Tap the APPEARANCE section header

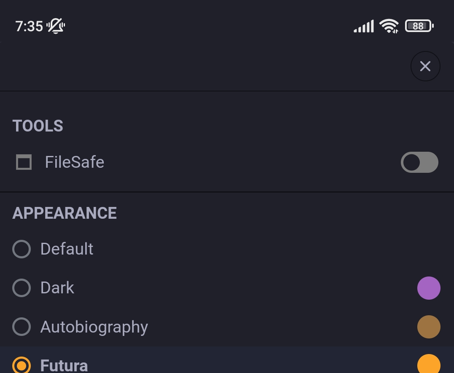point(64,213)
